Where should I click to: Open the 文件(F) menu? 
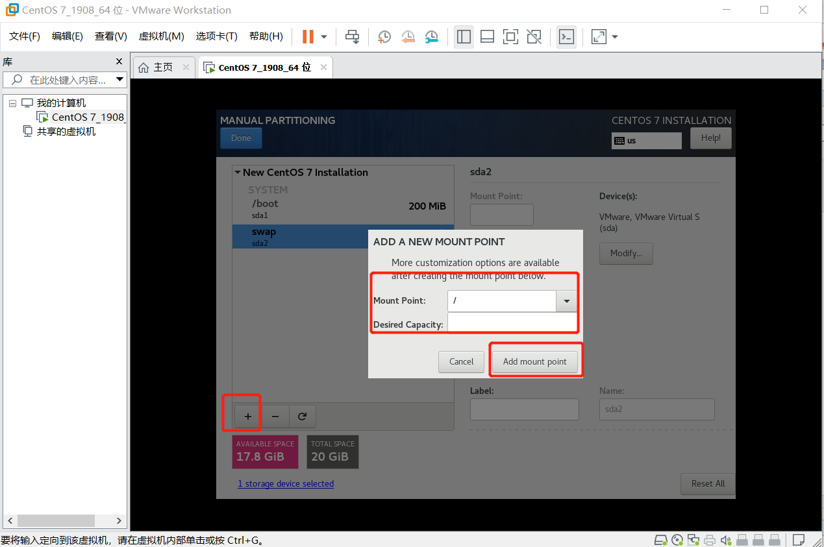[x=25, y=36]
